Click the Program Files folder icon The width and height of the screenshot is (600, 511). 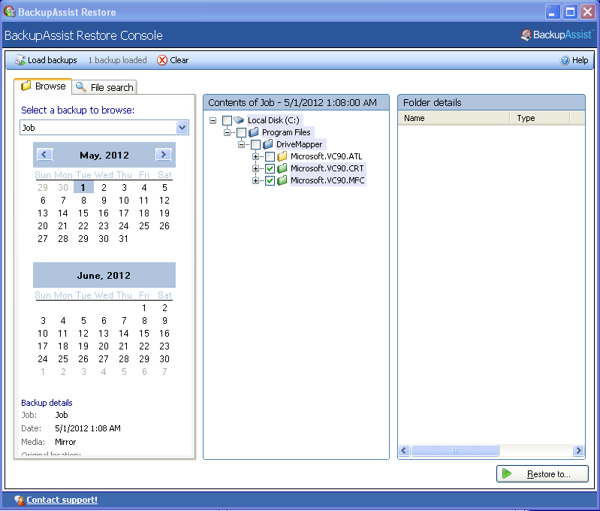(254, 132)
